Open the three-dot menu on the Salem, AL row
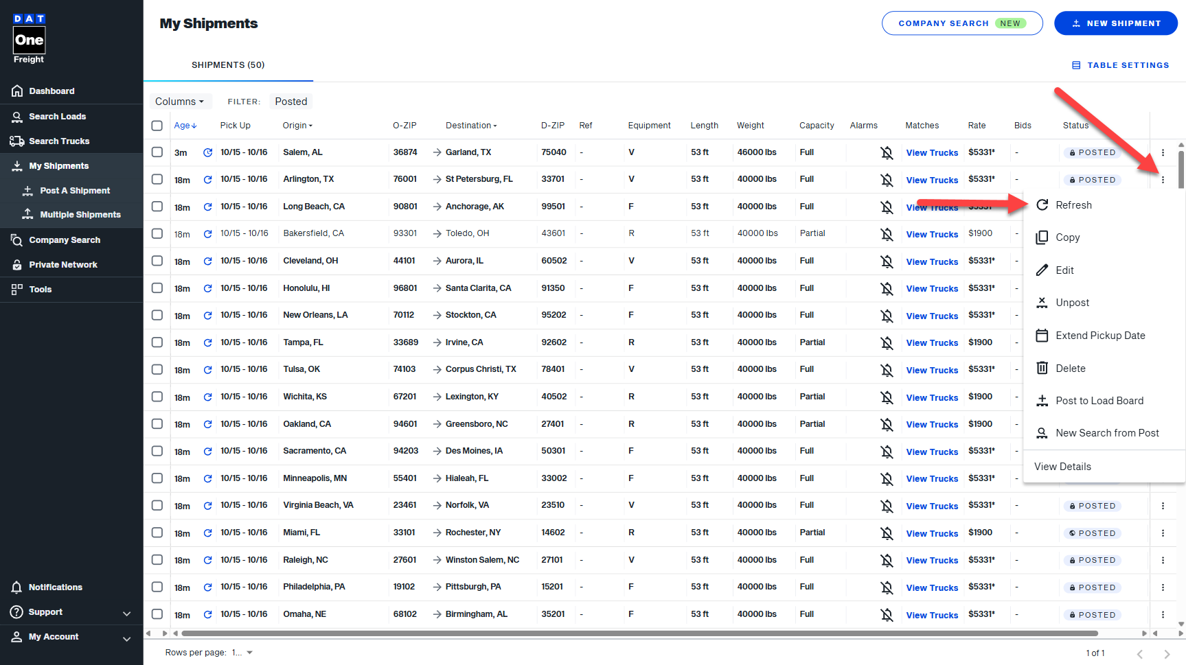Screen dimensions: 1186x665 tap(1163, 152)
